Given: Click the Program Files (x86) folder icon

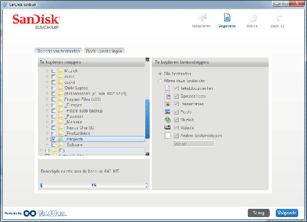Looking at the screenshot, I should click(60, 99).
